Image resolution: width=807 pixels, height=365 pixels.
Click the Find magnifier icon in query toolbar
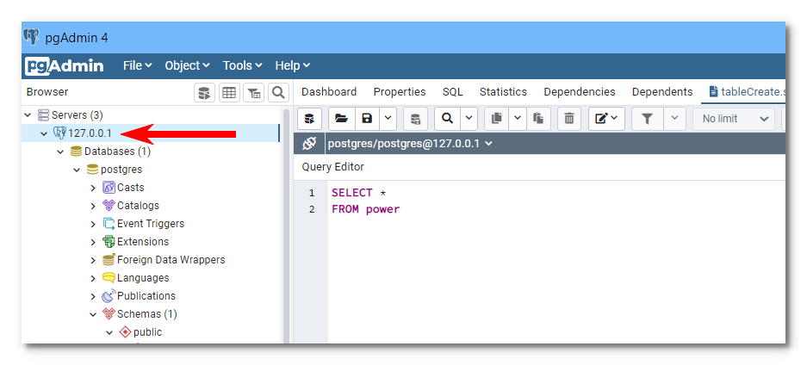447,119
